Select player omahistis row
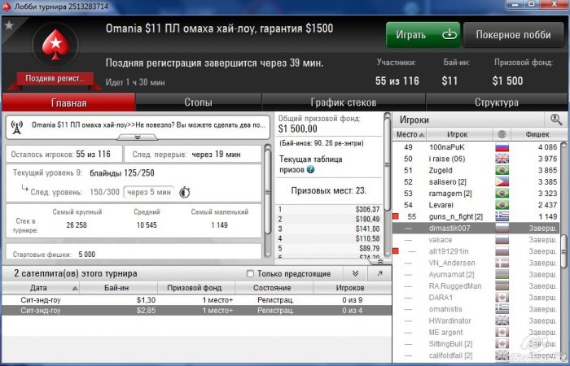 [x=476, y=309]
